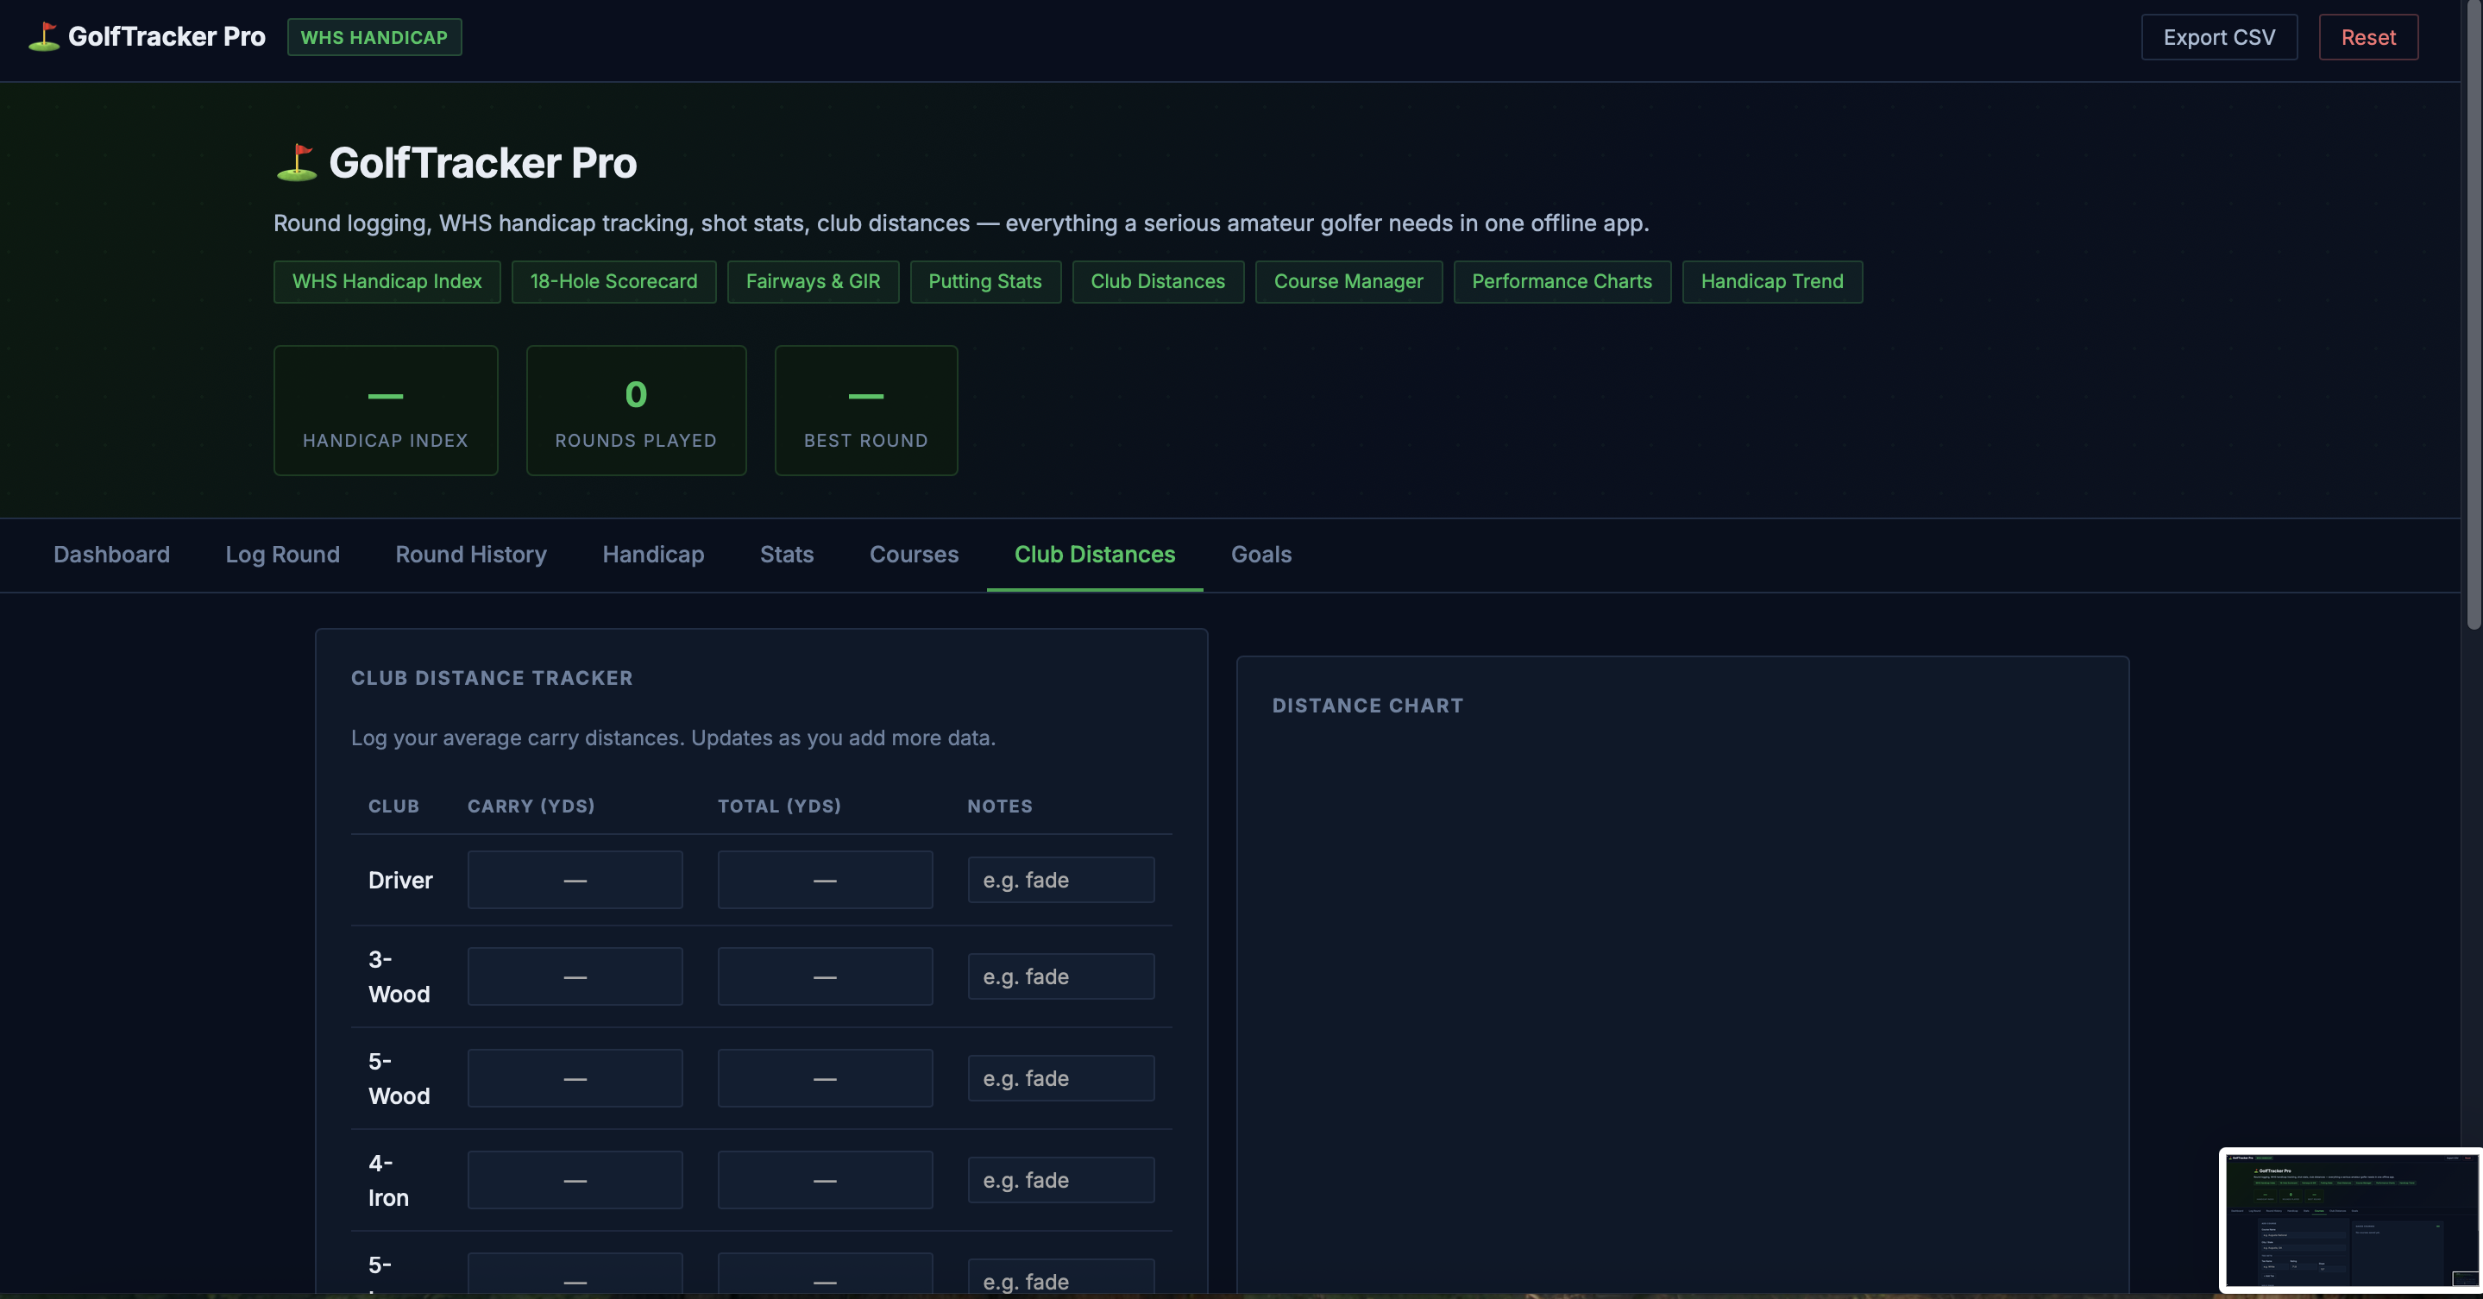Image resolution: width=2483 pixels, height=1299 pixels.
Task: Click the DISTANCE CHART heading
Action: (1367, 706)
